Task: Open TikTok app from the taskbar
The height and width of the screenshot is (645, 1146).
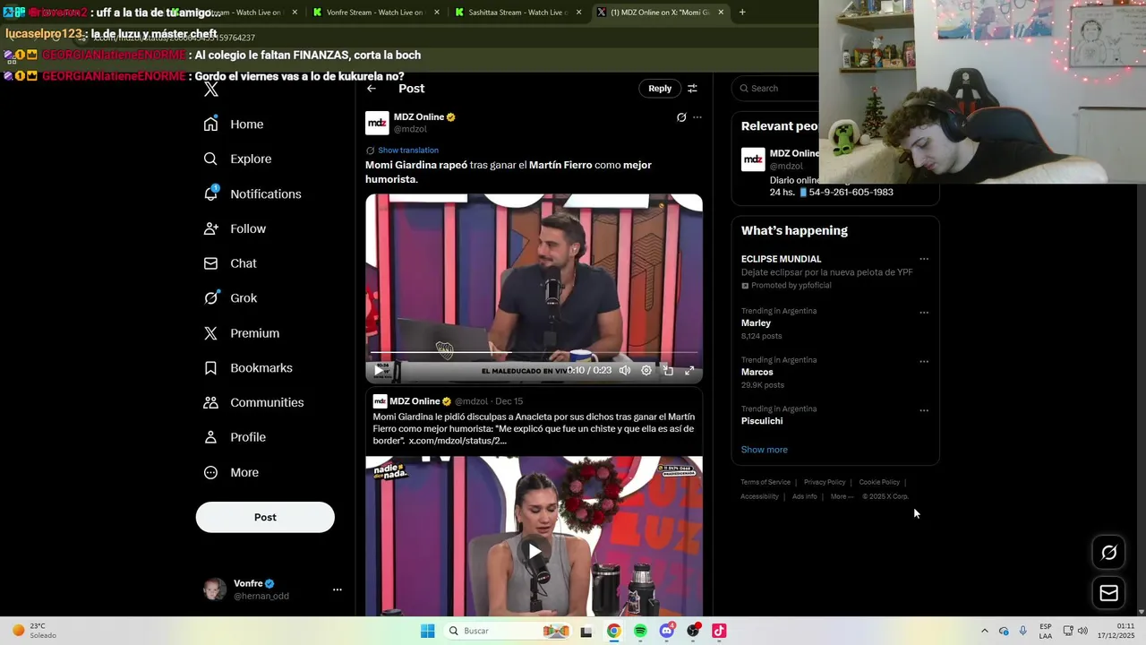Action: 719,631
